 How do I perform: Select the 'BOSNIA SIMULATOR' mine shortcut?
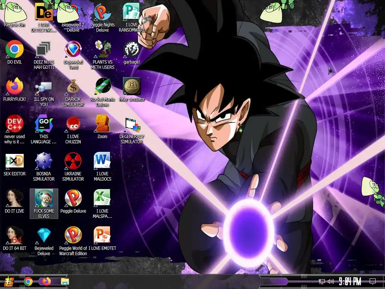[44, 167]
